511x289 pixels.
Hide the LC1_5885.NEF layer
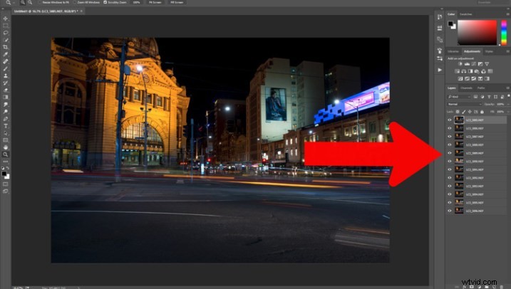tap(450, 120)
